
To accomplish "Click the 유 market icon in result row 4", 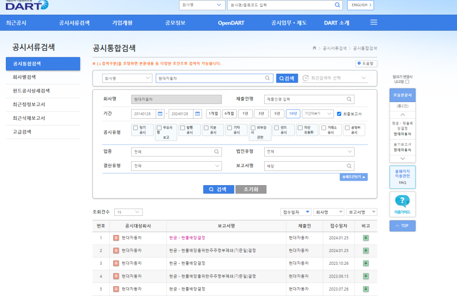I will pyautogui.click(x=116, y=276).
